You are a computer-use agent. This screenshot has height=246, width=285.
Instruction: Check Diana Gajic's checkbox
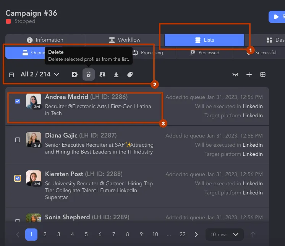[x=18, y=140]
